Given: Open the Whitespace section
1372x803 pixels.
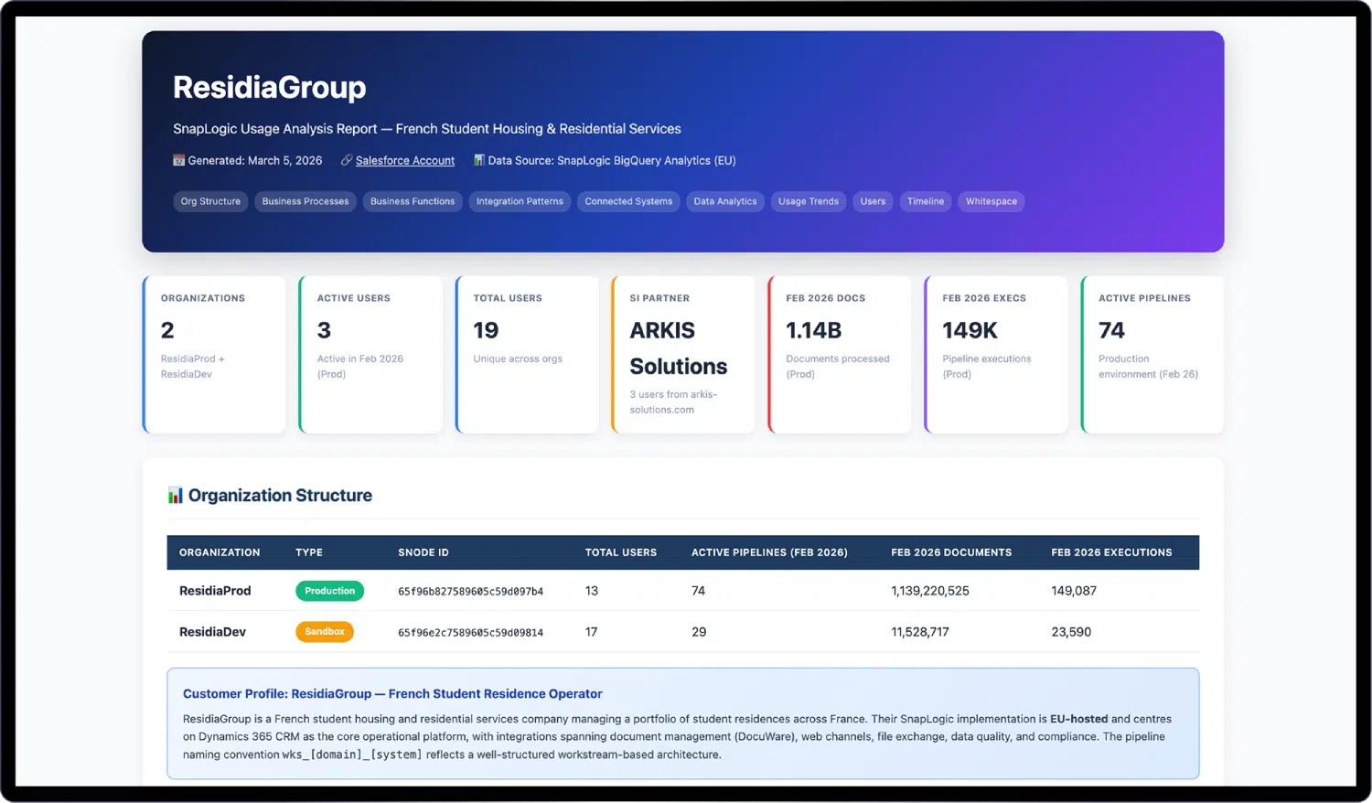Looking at the screenshot, I should point(991,201).
